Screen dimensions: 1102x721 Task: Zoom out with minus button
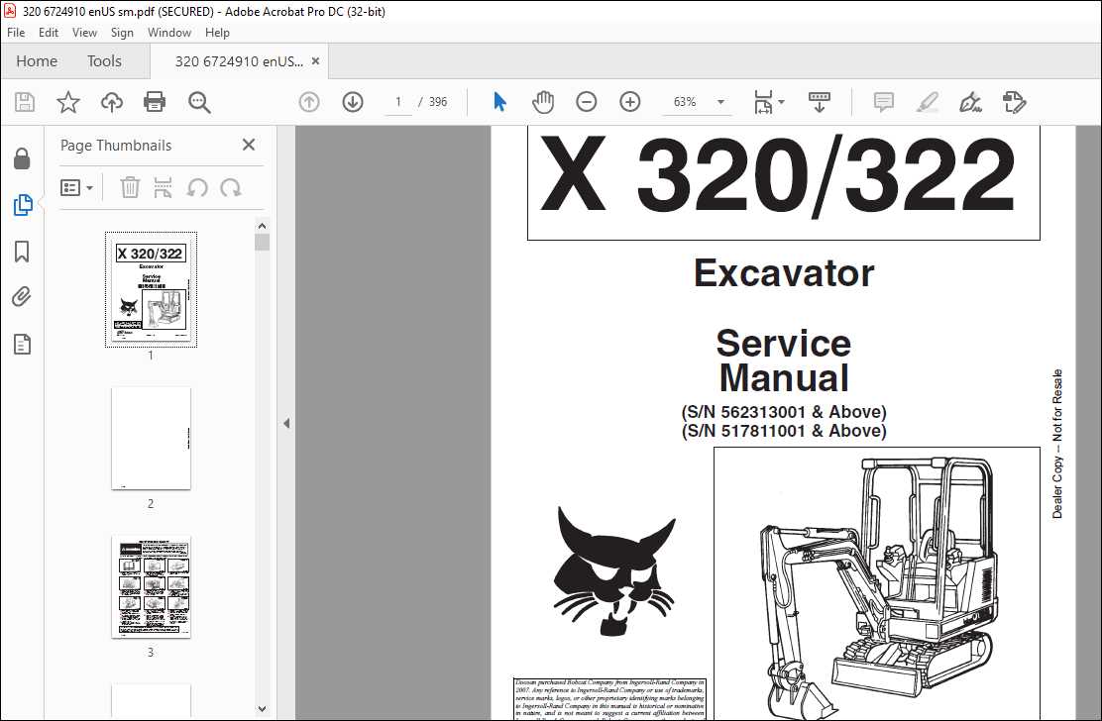tap(586, 102)
